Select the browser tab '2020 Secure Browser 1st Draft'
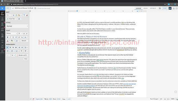 point(12,1)
